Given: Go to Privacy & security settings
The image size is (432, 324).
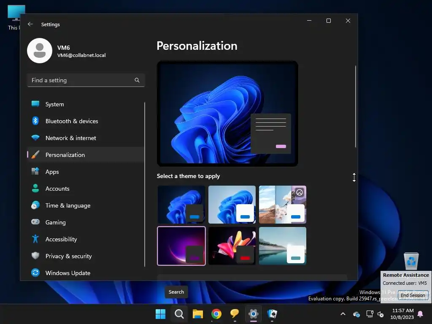Looking at the screenshot, I should click(x=86, y=256).
